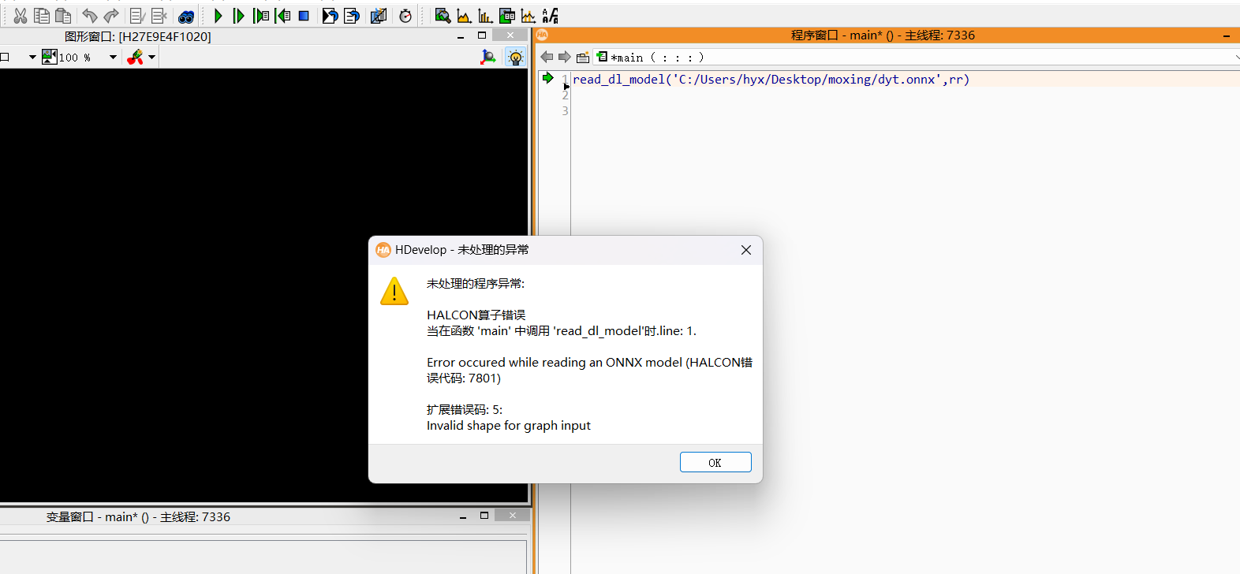Run the program with green play icon

tap(218, 16)
